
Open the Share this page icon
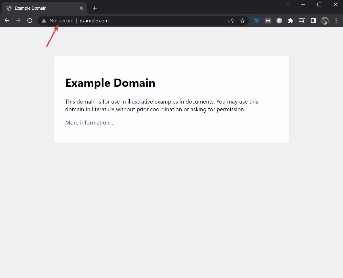(x=231, y=20)
